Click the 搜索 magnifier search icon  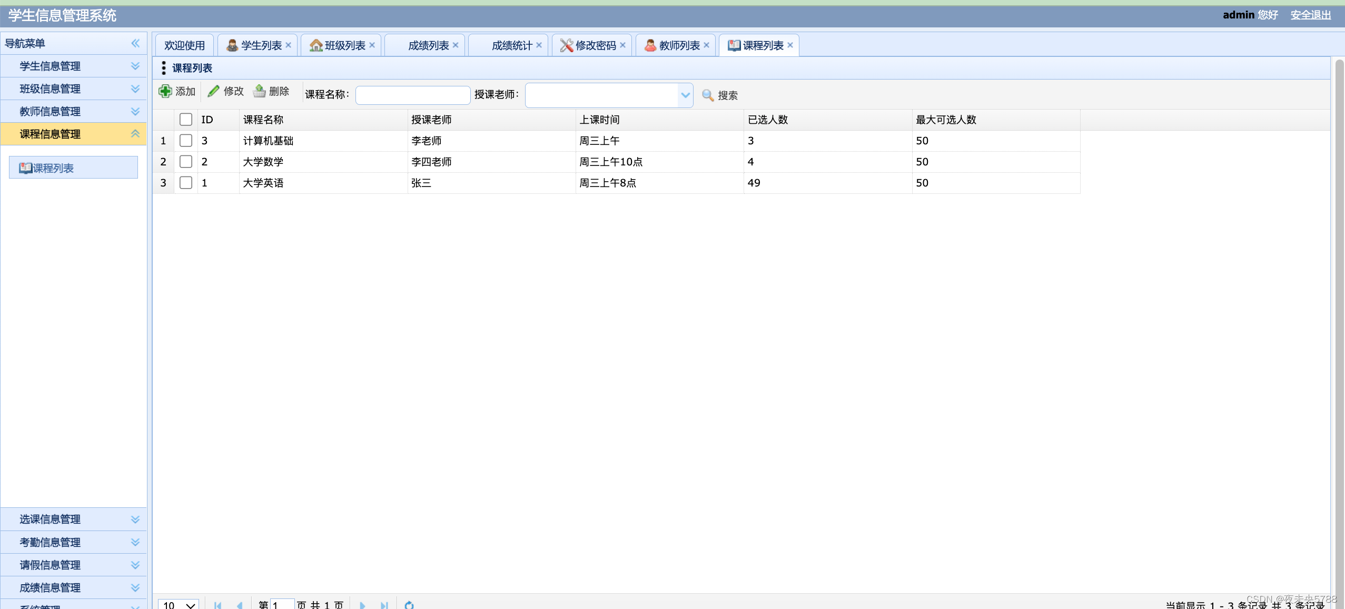point(707,95)
